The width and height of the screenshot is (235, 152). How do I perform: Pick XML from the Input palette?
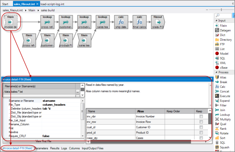[221, 63]
